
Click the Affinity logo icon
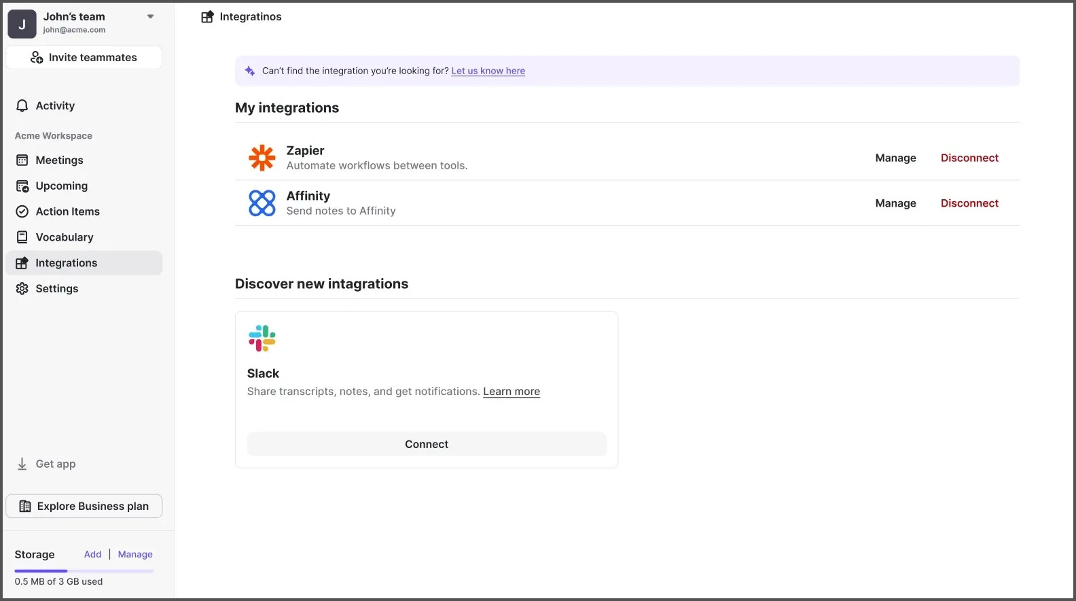pos(262,203)
